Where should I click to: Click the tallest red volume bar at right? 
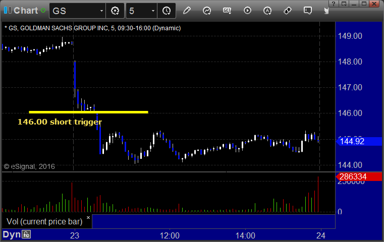(x=318, y=194)
